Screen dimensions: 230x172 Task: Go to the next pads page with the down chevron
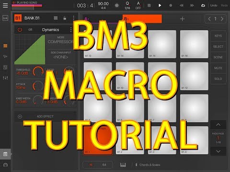[x=218, y=151]
